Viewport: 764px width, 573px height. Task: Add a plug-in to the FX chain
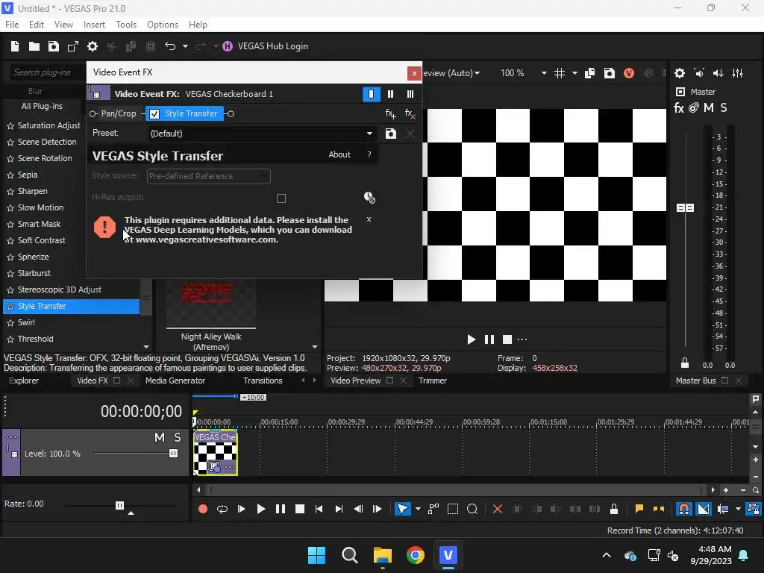(390, 114)
